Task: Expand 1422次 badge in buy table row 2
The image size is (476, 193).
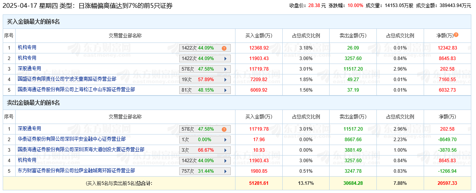Action: point(225,58)
